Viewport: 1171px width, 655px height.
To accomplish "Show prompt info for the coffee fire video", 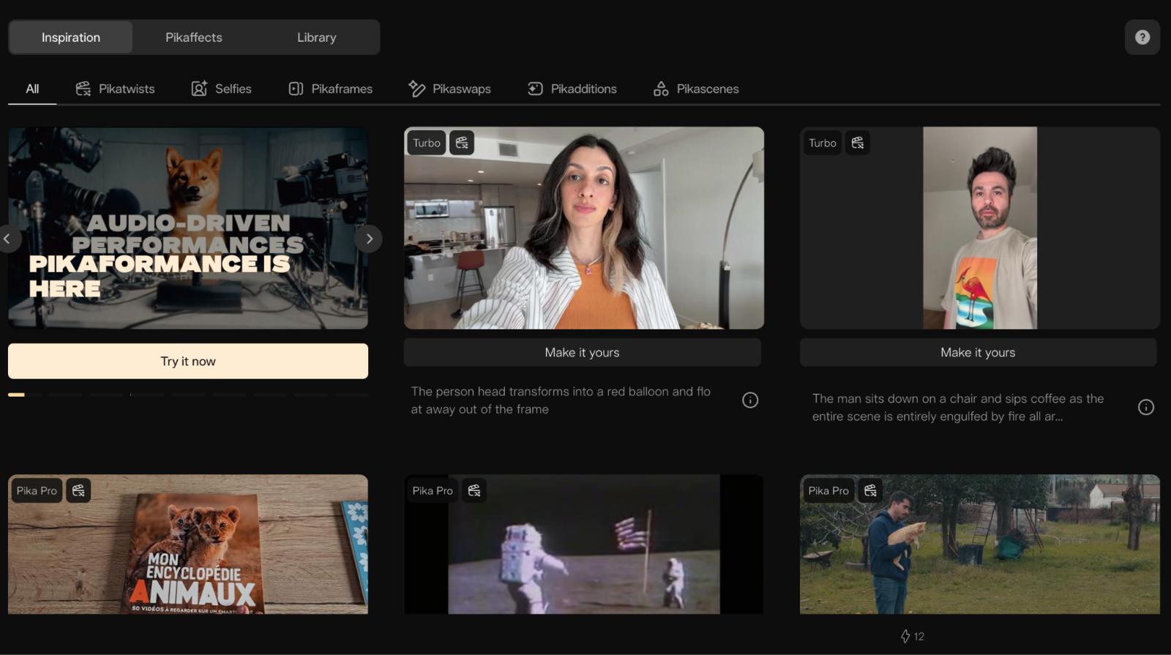I will click(x=1146, y=408).
